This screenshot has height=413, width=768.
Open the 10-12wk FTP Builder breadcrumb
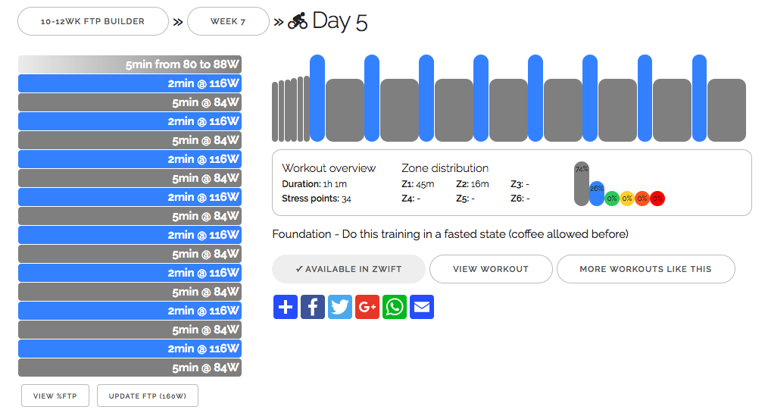(93, 21)
